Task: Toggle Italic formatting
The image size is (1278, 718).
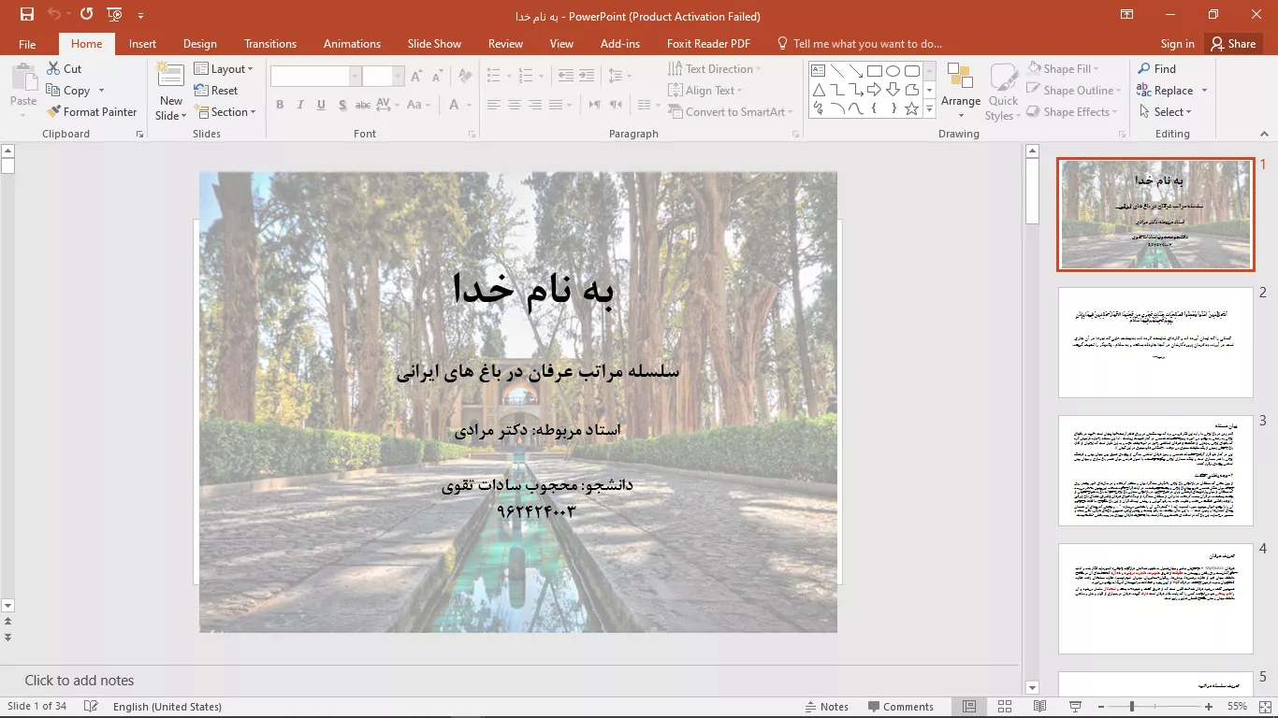Action: pos(300,106)
